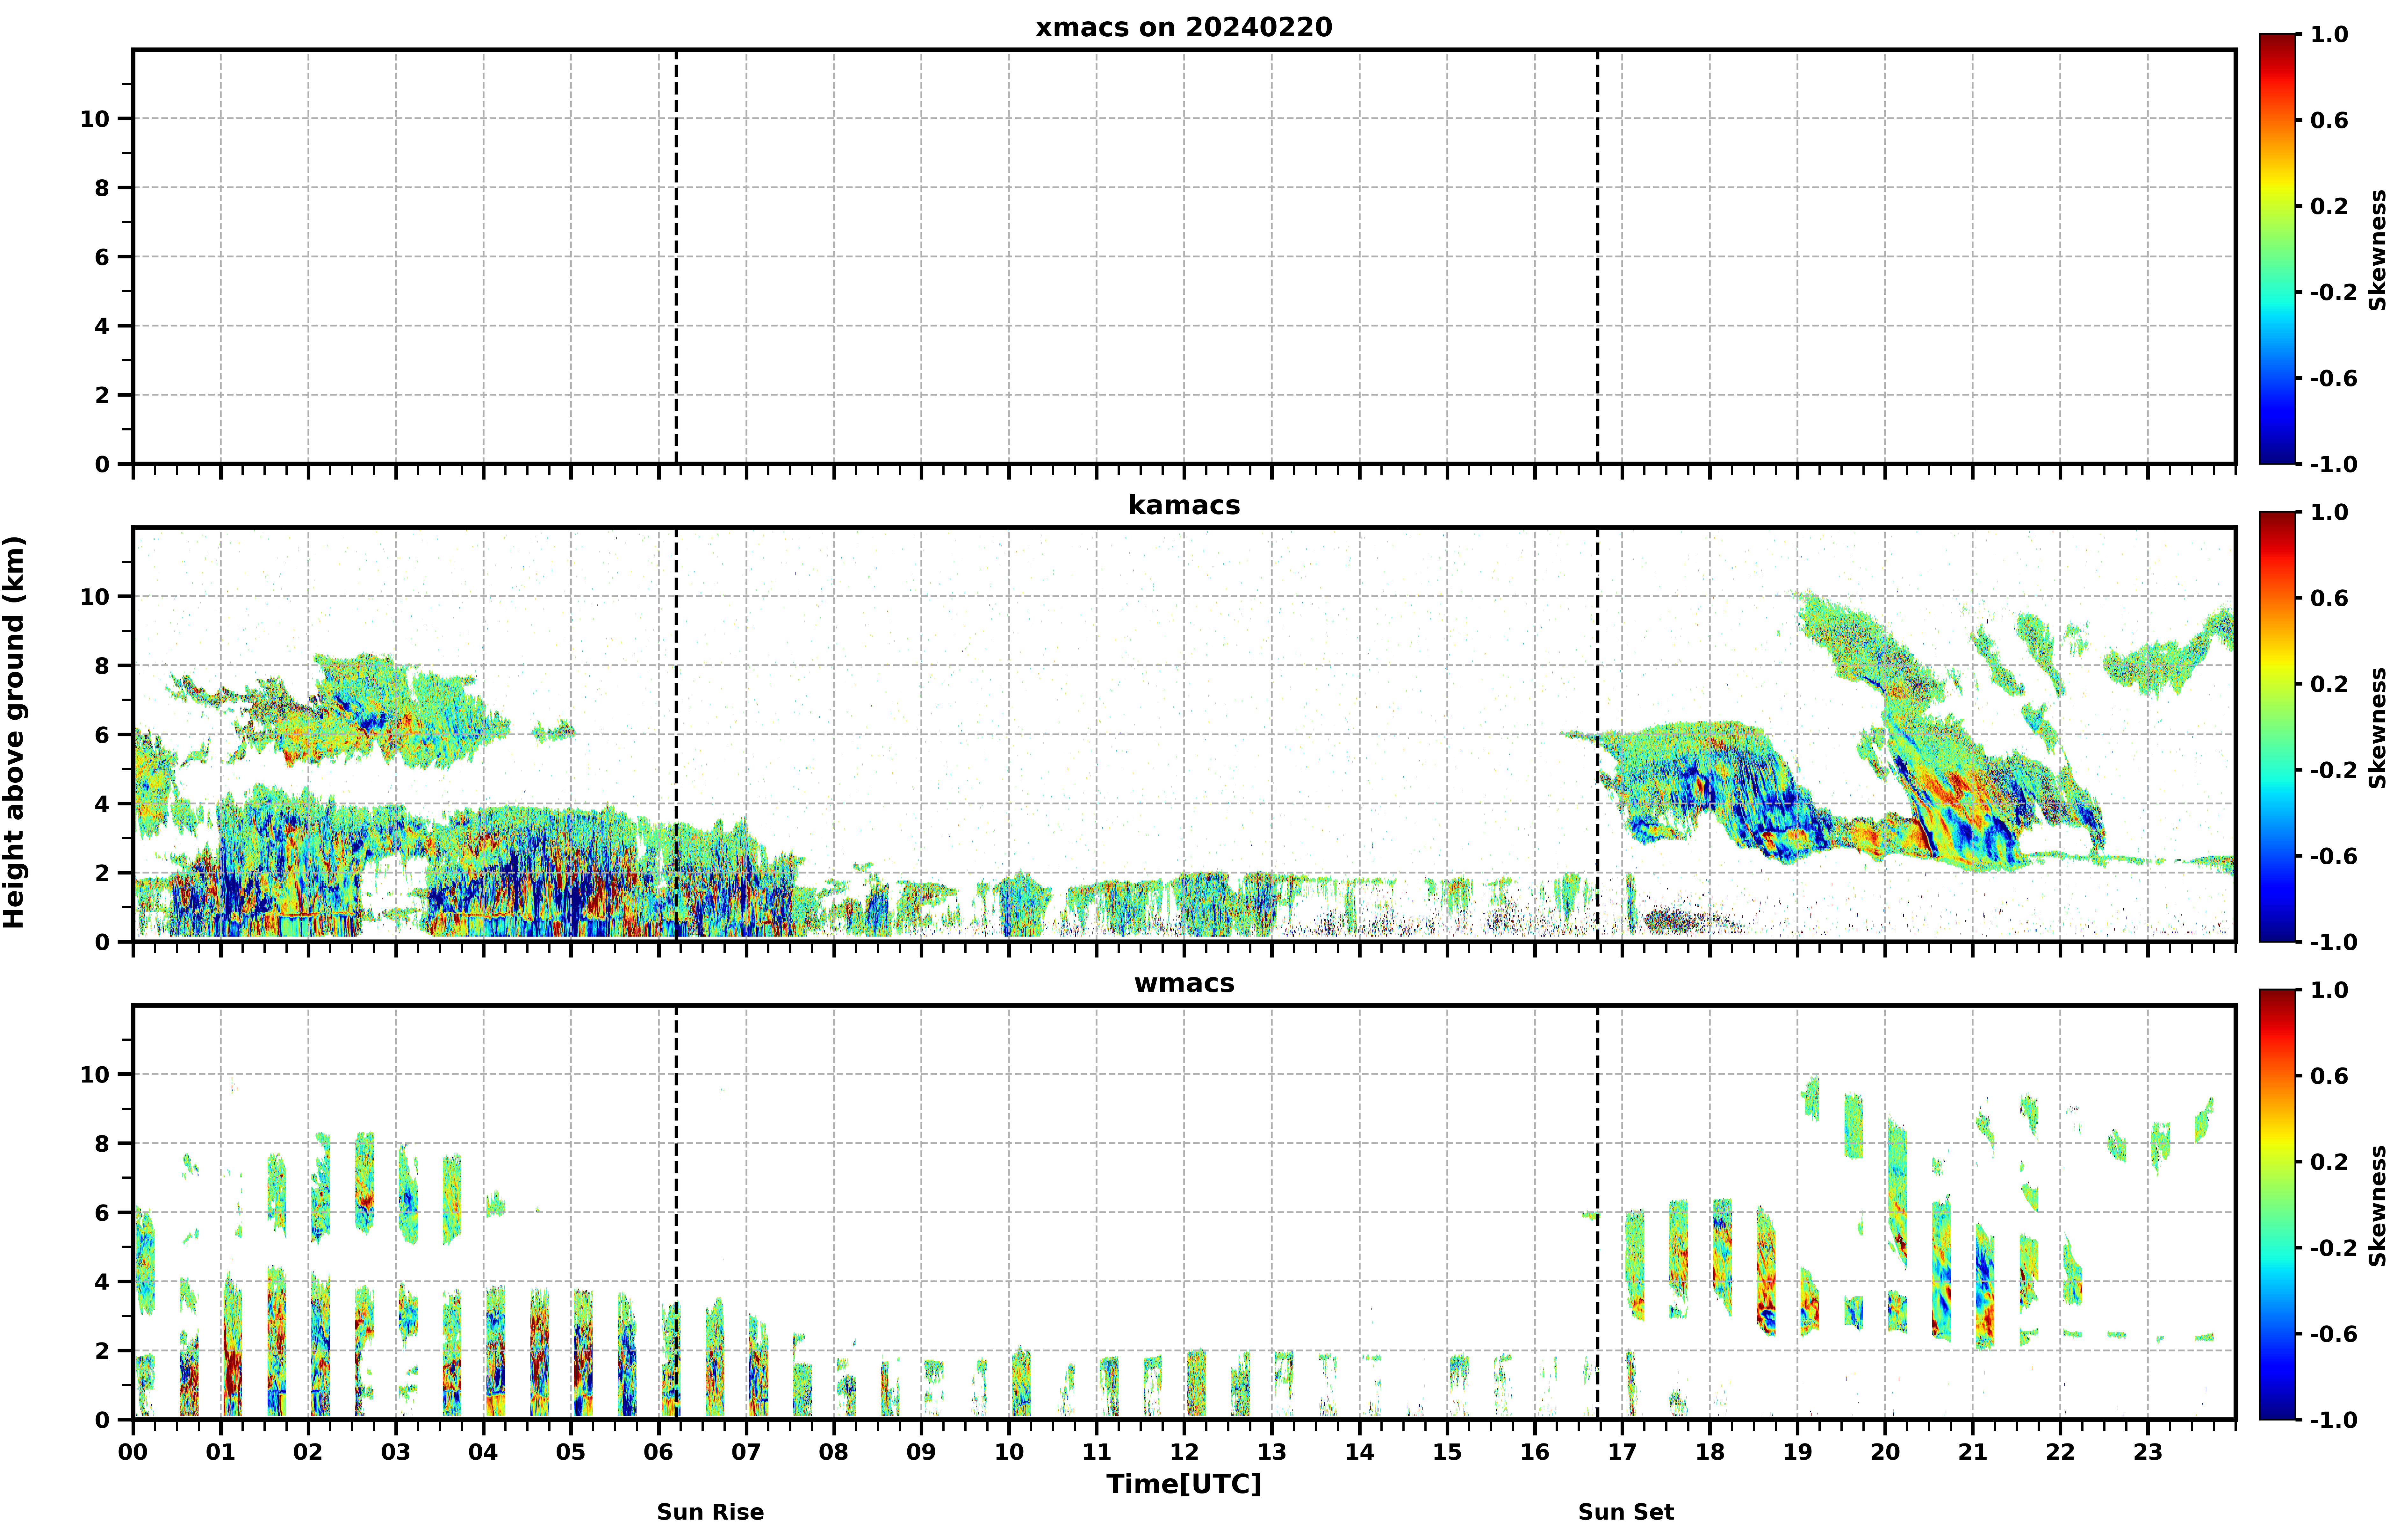Click the "12" time axis tick label
The height and width of the screenshot is (1540, 2404).
coord(1184,1452)
